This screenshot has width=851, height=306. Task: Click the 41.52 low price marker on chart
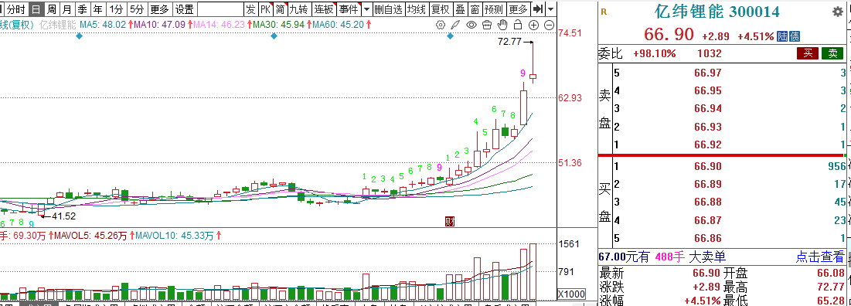(63, 216)
